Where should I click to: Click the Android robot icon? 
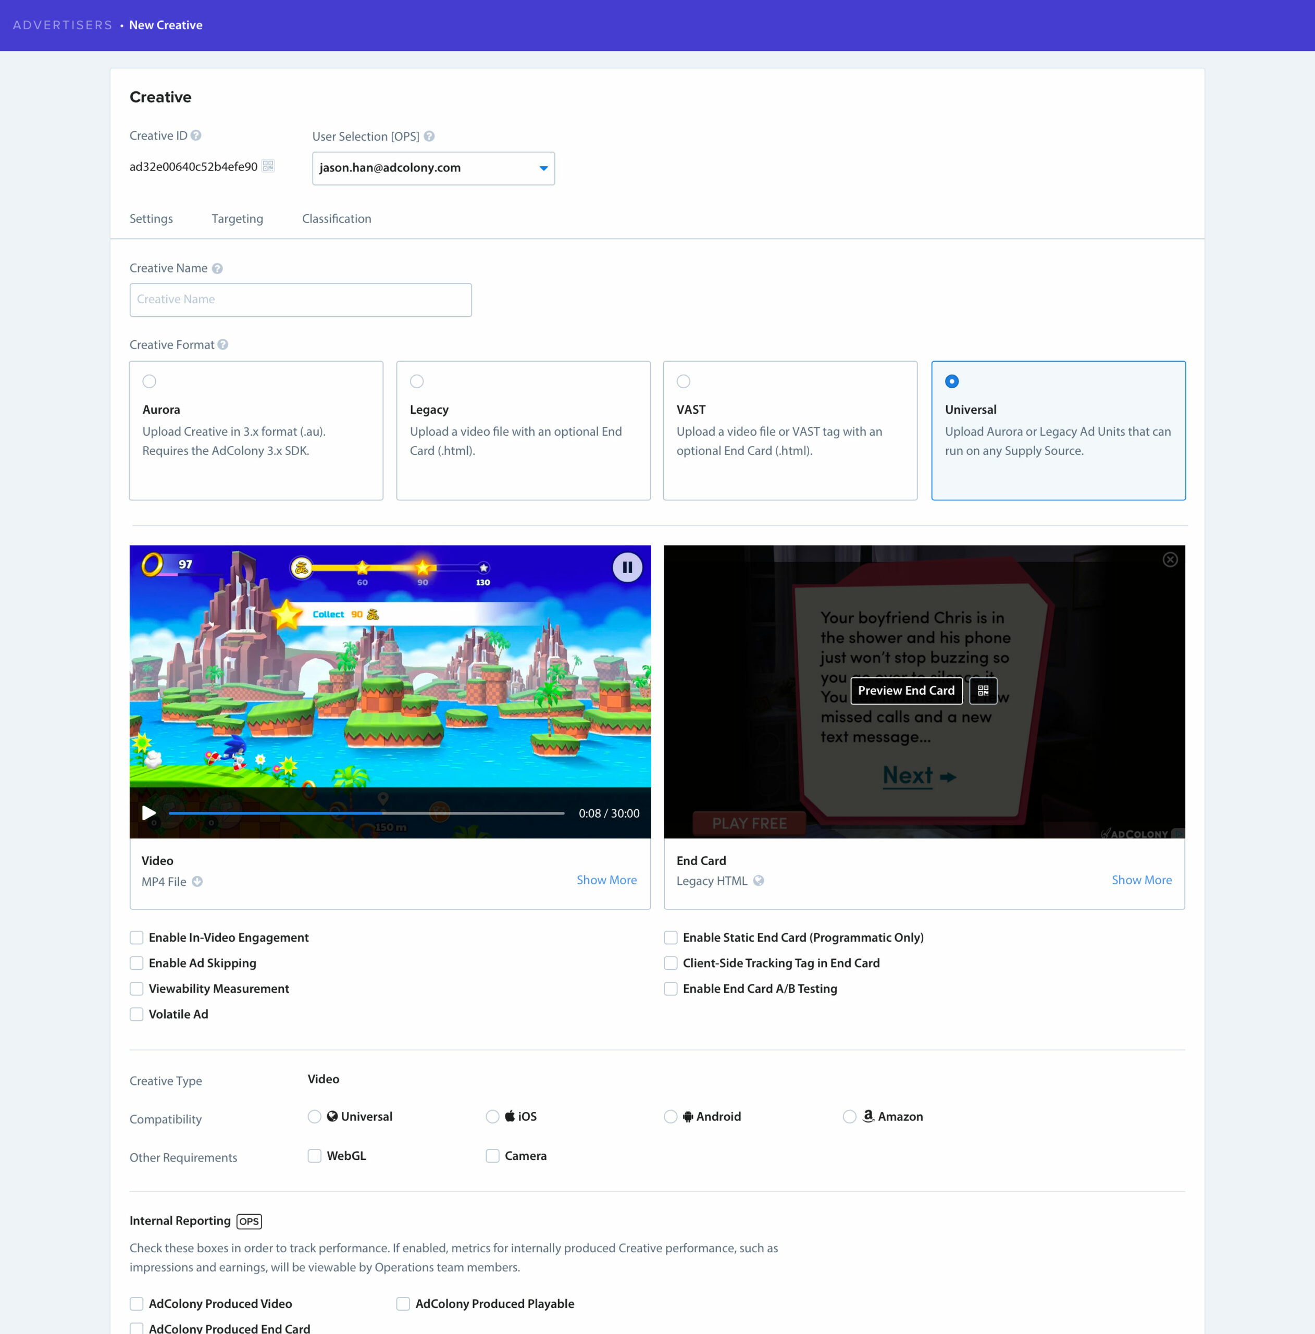pos(688,1117)
